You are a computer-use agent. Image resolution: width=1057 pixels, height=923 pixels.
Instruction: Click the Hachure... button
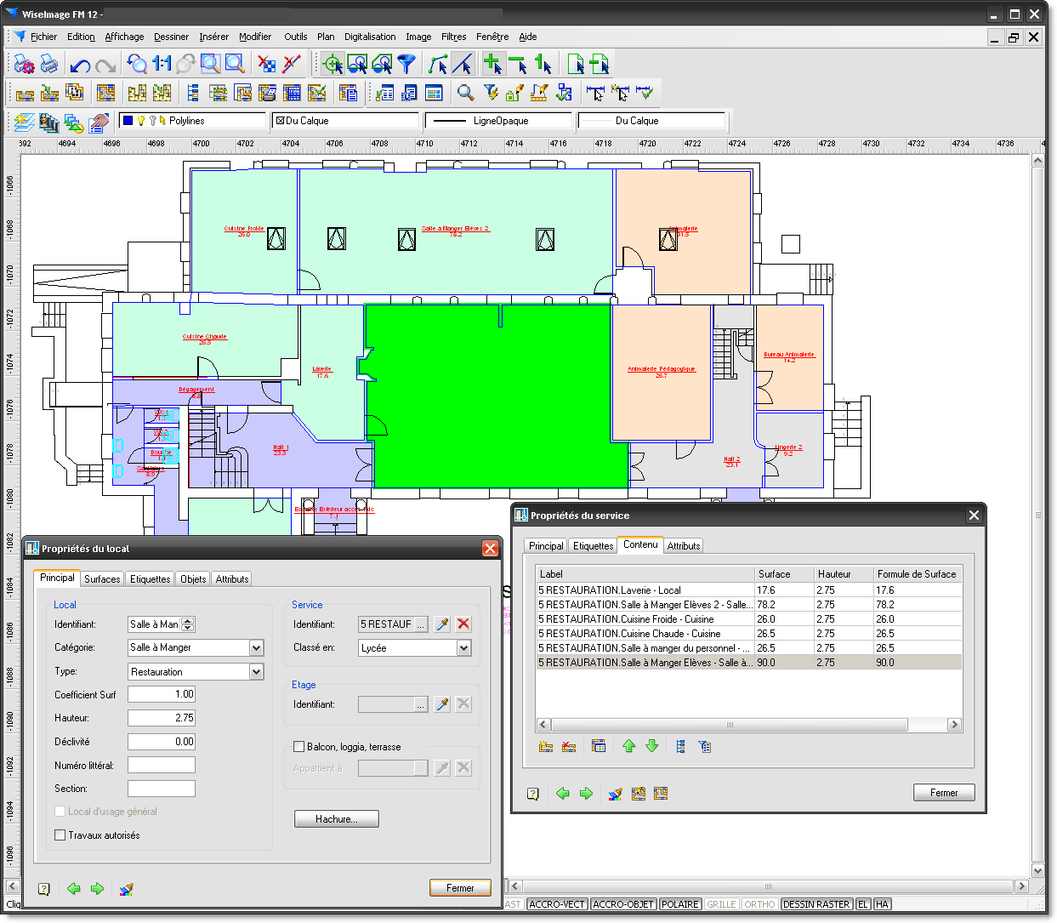[x=336, y=819]
